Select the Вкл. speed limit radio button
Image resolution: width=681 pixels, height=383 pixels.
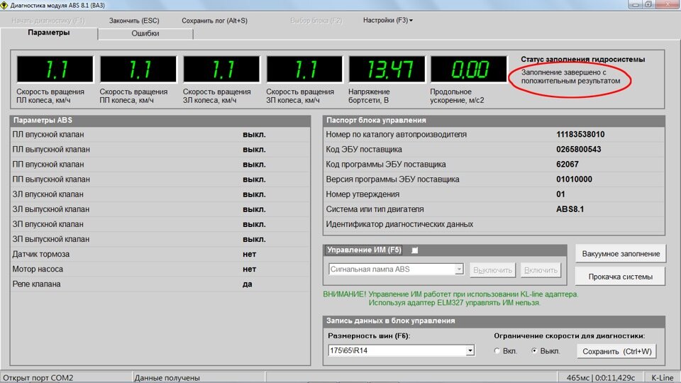click(497, 351)
